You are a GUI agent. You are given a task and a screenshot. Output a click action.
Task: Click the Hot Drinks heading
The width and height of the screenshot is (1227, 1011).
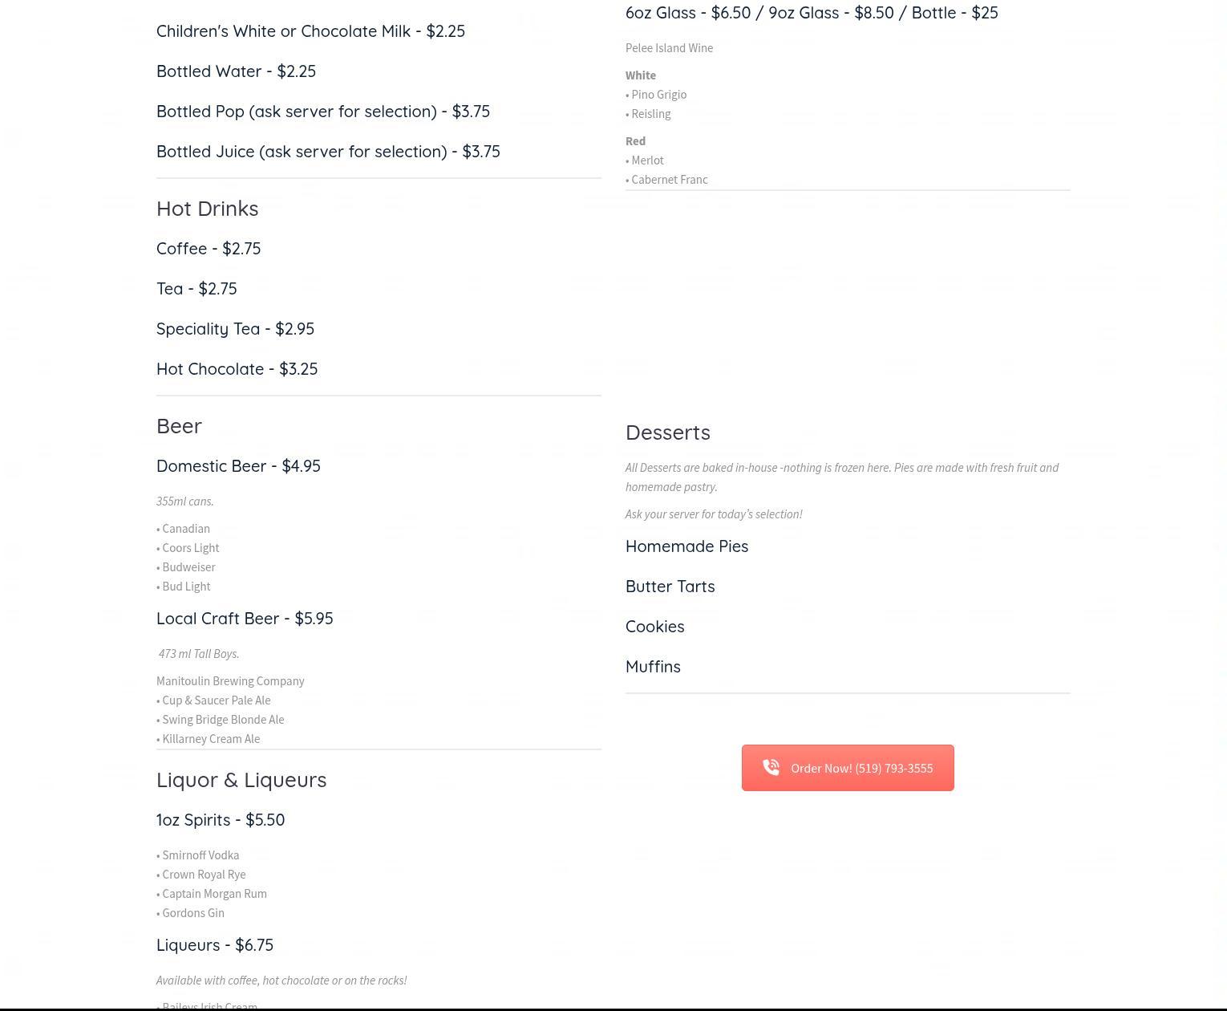207,209
